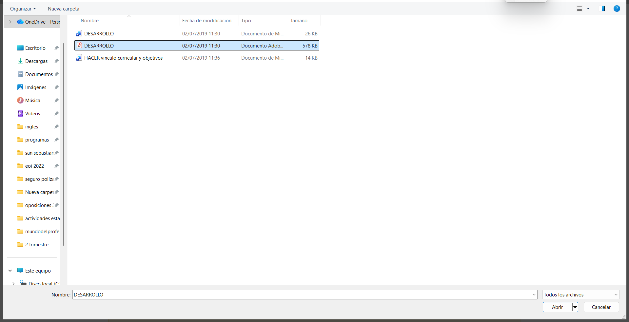The height and width of the screenshot is (322, 629).
Task: Select HACER vinculo curricular y objetivos file
Action: click(123, 58)
